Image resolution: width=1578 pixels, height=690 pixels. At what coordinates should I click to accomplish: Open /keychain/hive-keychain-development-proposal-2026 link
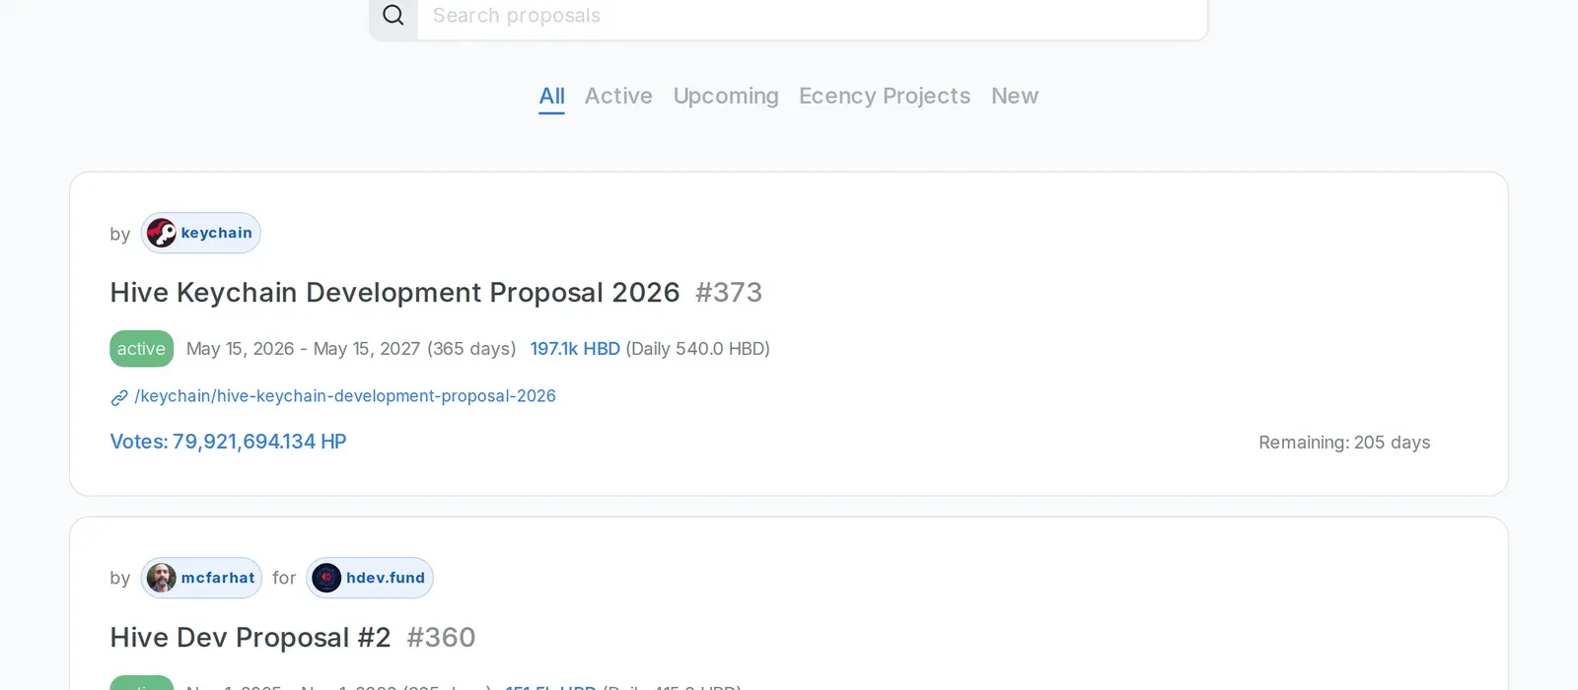[x=345, y=396]
